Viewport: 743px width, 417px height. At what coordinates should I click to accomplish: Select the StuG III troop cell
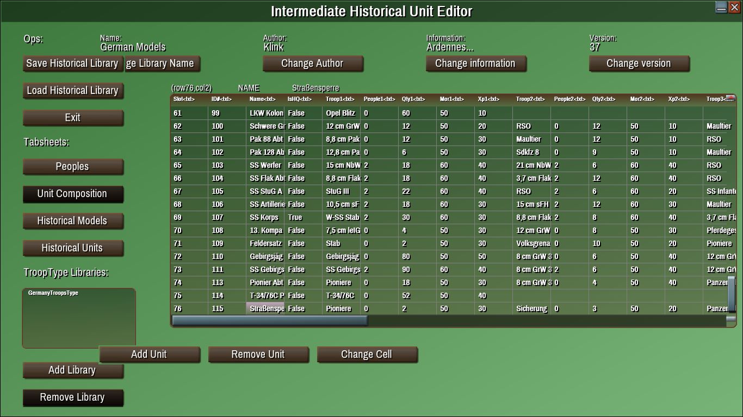(x=342, y=191)
